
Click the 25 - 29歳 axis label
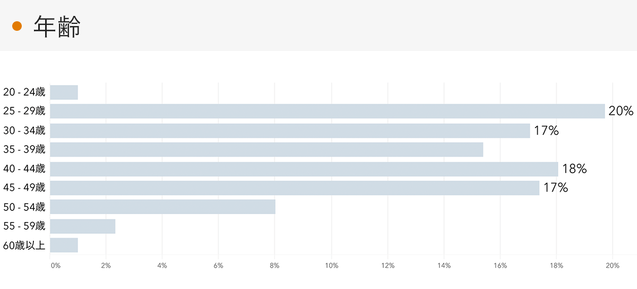tap(24, 112)
